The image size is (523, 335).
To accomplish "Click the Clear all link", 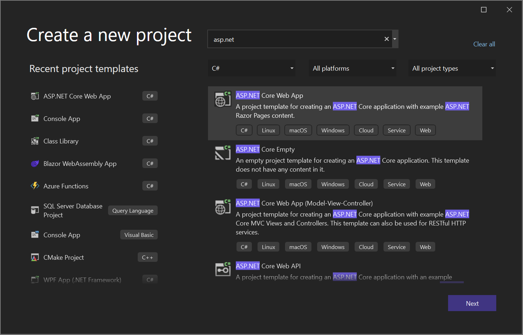I will (484, 44).
